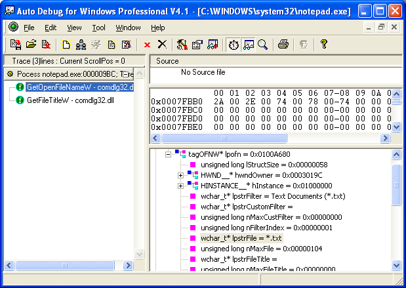Toggle the clock timer toolbar button
The width and height of the screenshot is (406, 288).
click(233, 45)
